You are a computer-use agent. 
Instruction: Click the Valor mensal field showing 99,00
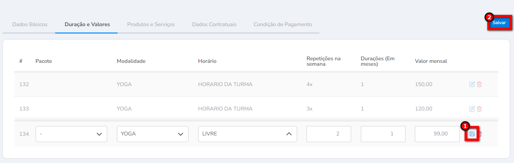[437, 134]
